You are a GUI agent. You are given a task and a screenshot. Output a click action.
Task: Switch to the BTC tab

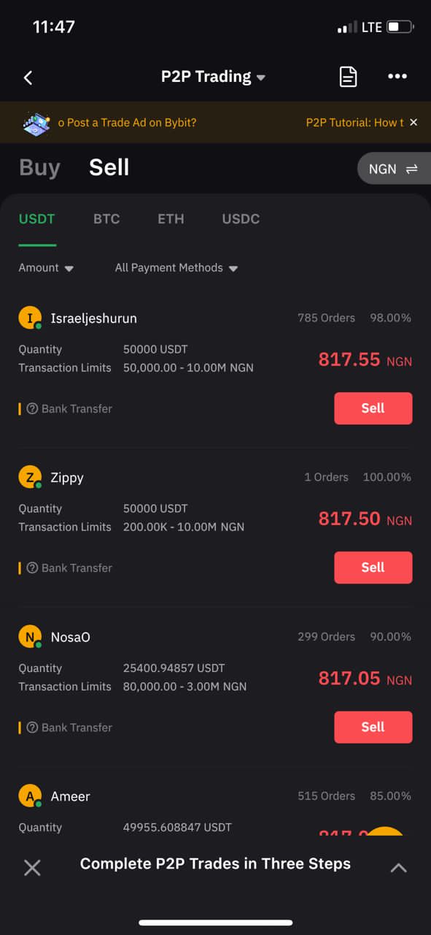coord(106,218)
